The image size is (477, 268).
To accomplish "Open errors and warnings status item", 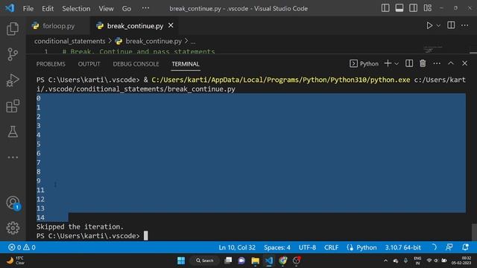I will [x=22, y=247].
